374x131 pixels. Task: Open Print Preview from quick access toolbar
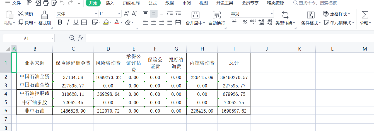[x=54, y=3]
